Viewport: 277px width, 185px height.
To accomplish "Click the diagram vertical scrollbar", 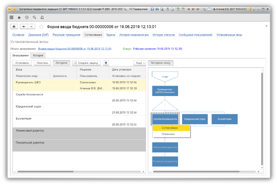I will tap(262, 114).
